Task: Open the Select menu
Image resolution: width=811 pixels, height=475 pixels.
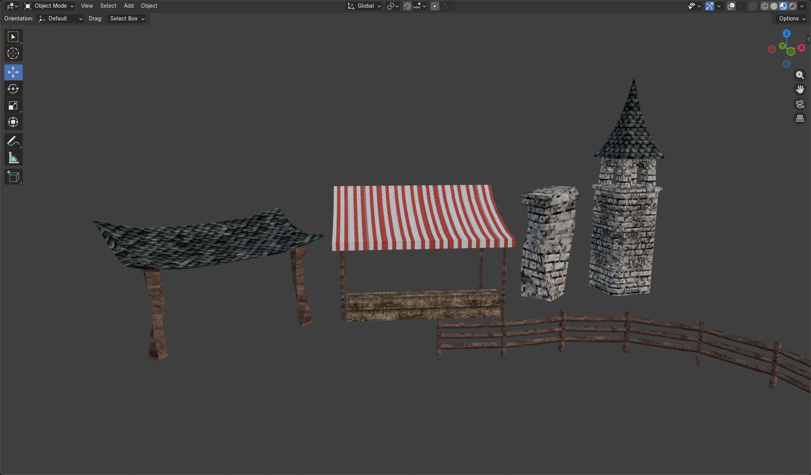Action: (108, 6)
